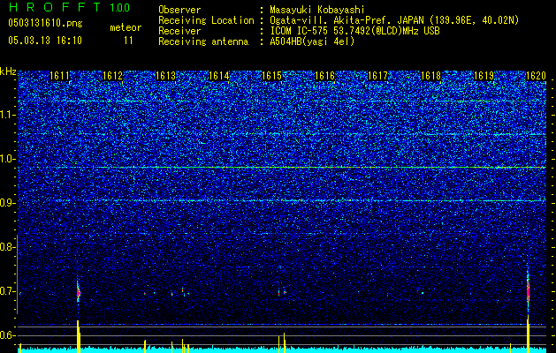Click the red meteor echo after 1611
Viewport: 556px width, 353px height.
(x=79, y=292)
